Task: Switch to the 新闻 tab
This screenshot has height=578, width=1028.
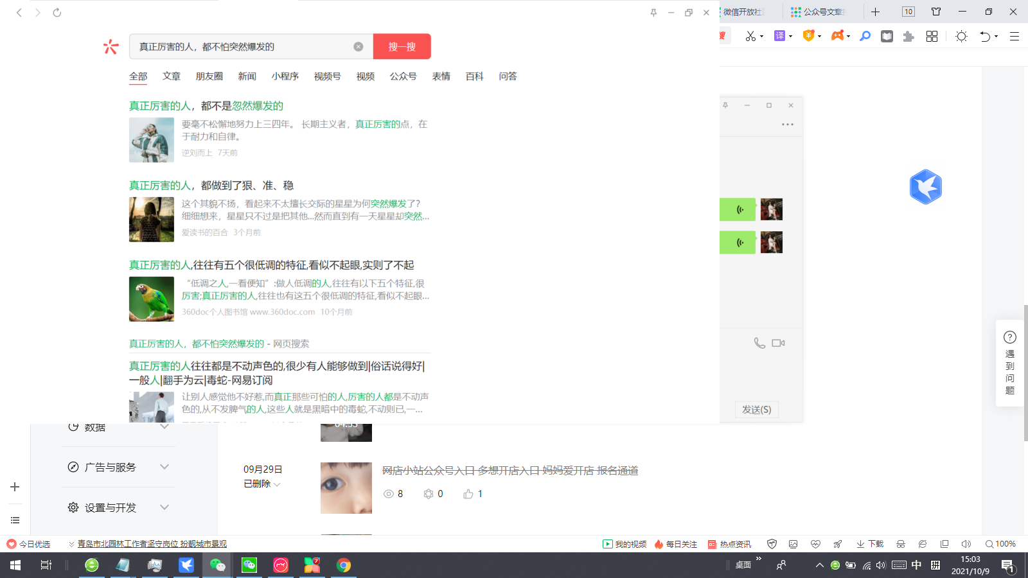Action: pyautogui.click(x=247, y=76)
